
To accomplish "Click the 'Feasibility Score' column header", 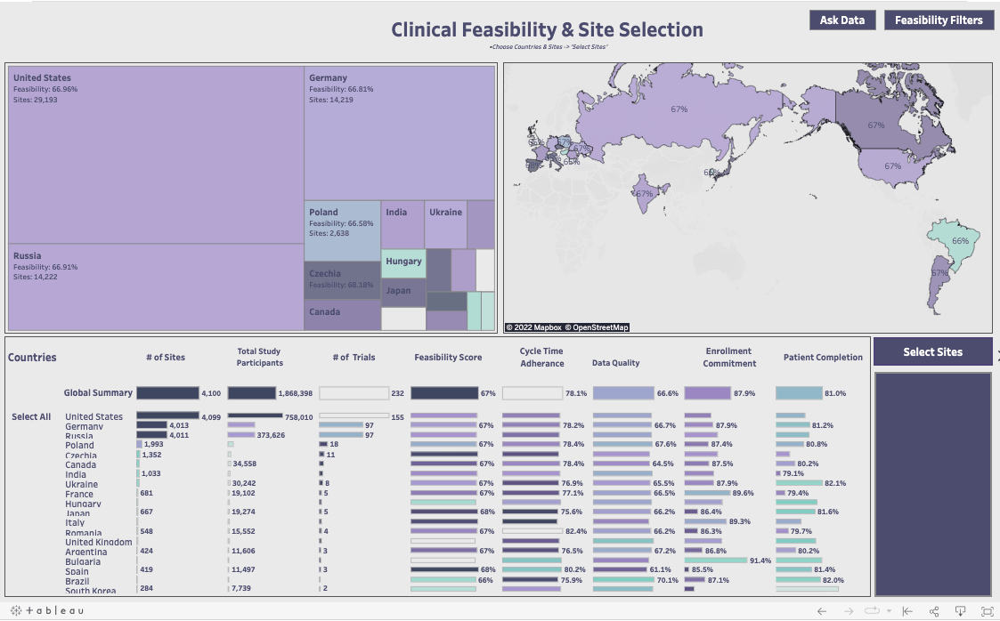I will pyautogui.click(x=448, y=358).
